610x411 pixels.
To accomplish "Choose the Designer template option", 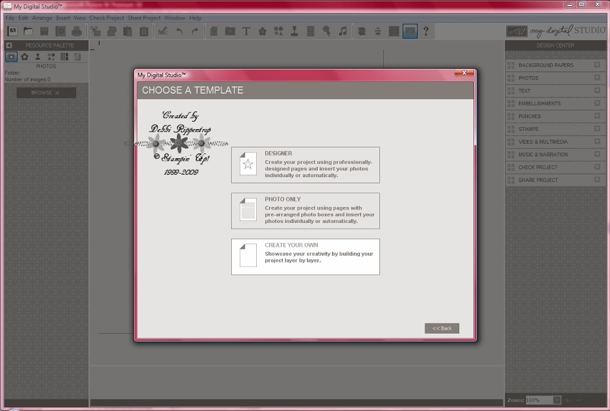I will tap(306, 165).
